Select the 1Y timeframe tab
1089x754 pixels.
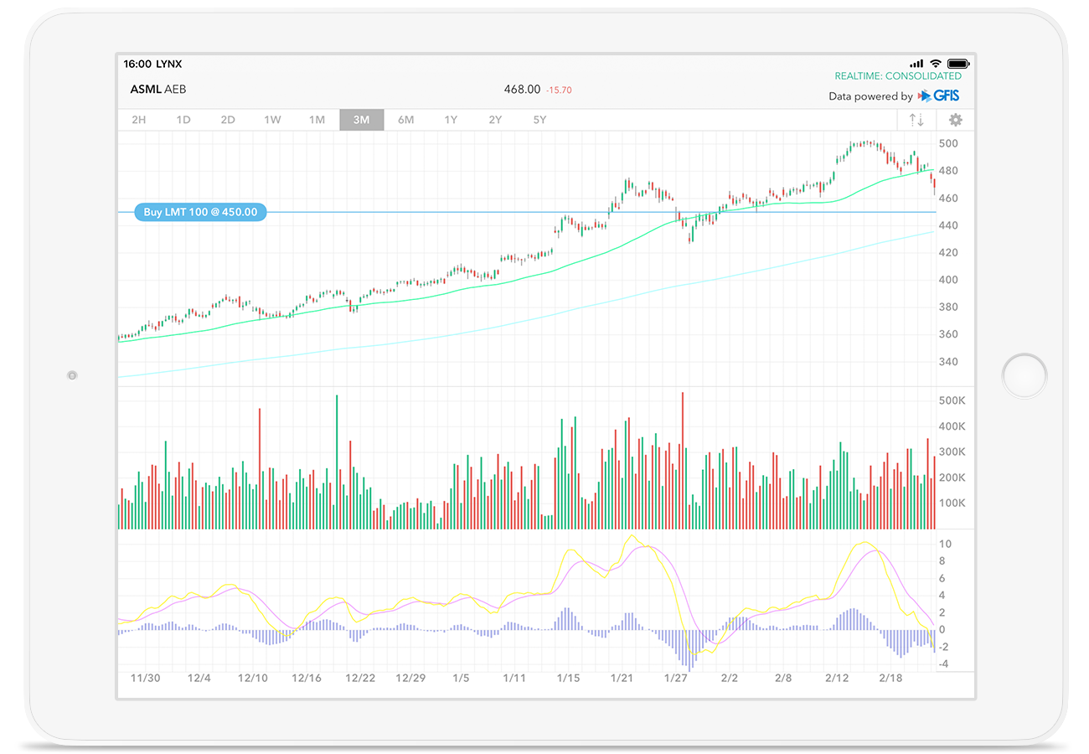pos(451,120)
